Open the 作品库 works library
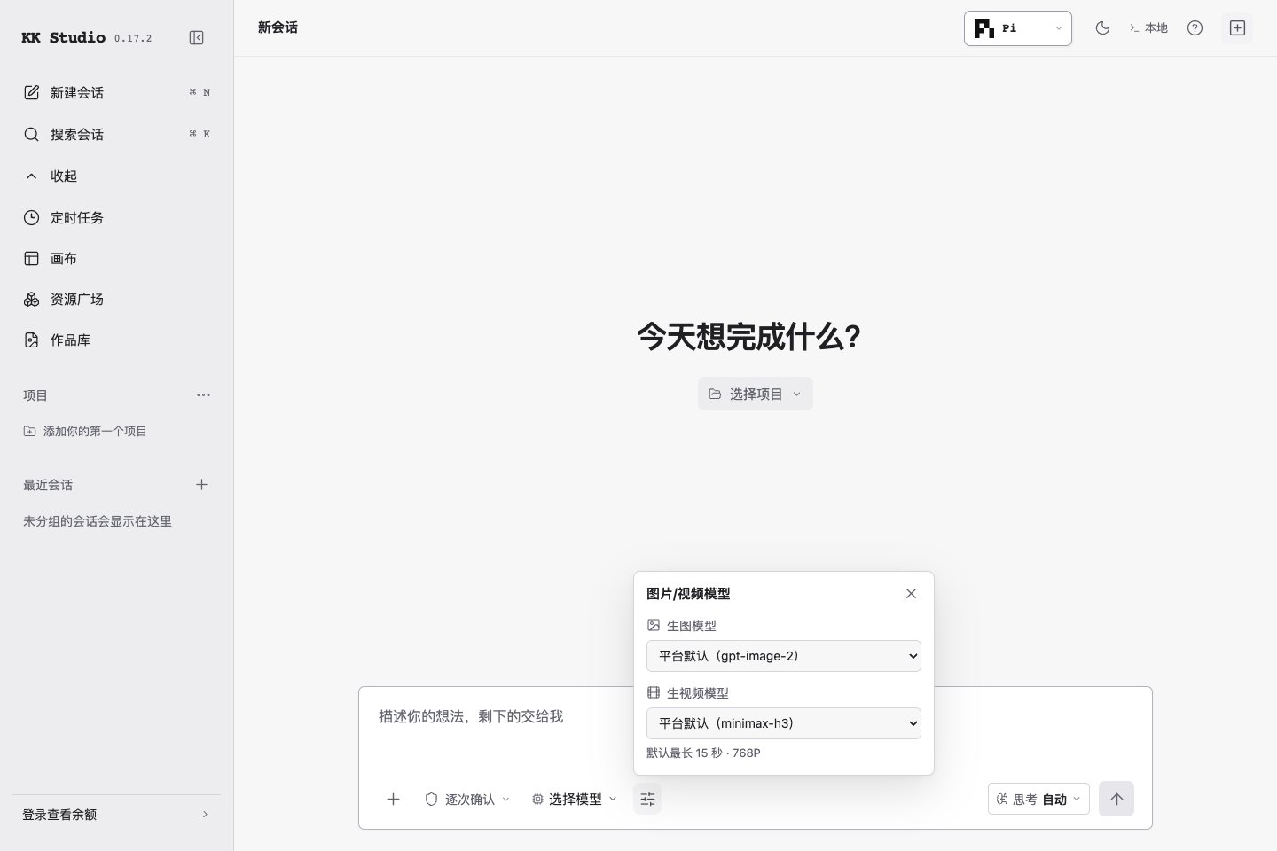Screen dimensions: 1277x851 [x=117, y=340]
